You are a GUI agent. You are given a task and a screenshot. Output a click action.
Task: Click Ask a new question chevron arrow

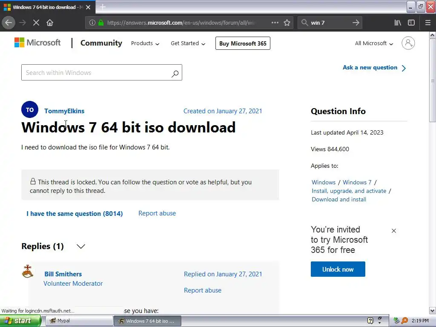pos(404,68)
